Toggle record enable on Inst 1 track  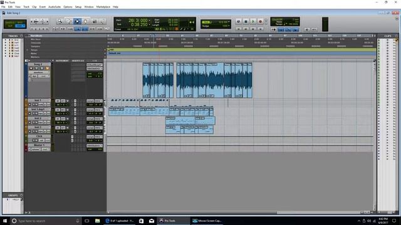click(29, 104)
